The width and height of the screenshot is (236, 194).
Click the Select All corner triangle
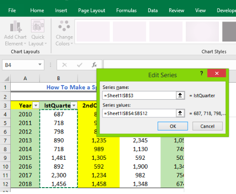[6, 79]
